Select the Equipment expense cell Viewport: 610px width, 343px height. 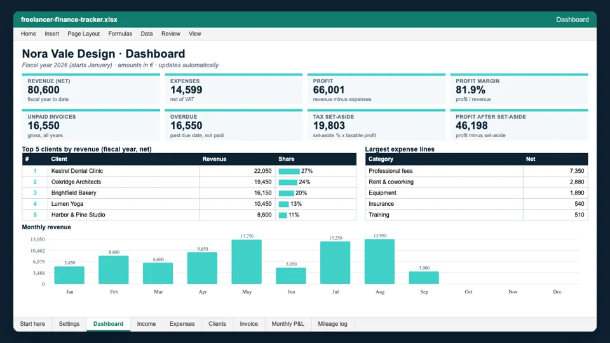pyautogui.click(x=444, y=193)
